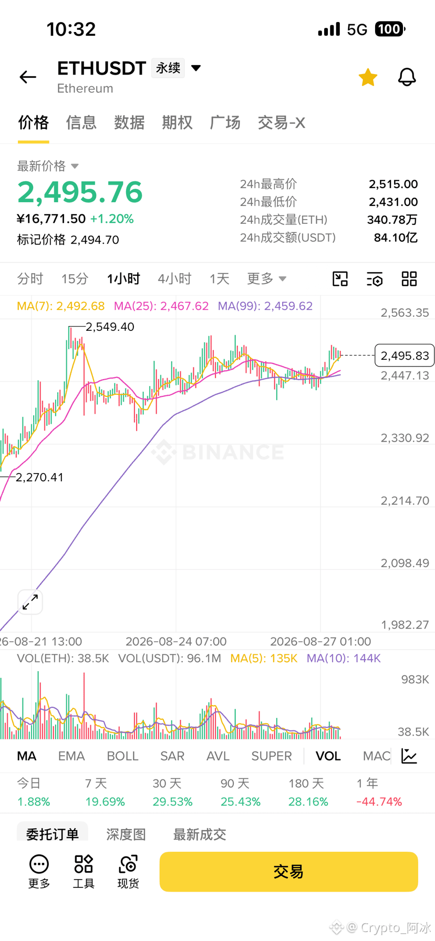Toggle the BOLL indicator

coord(122,756)
